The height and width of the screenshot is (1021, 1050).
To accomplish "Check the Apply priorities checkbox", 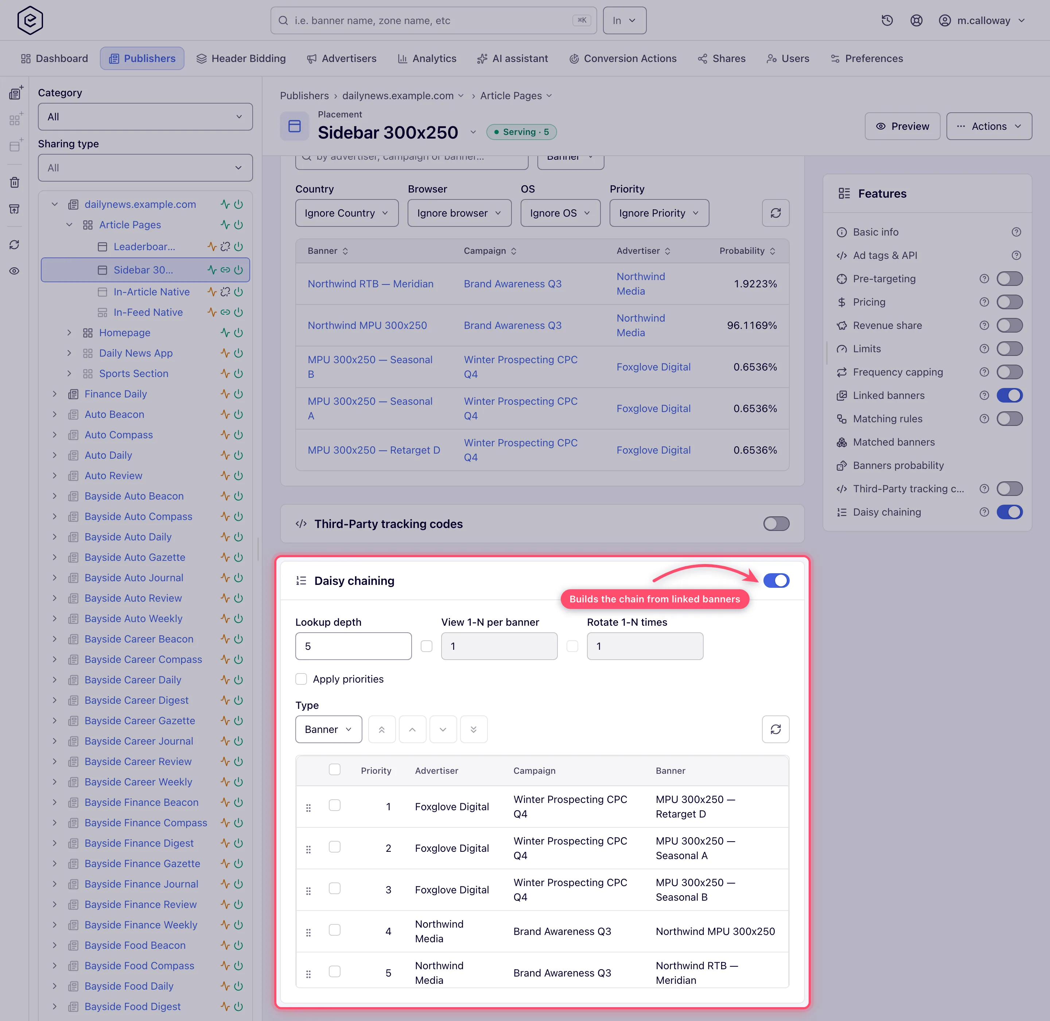I will pyautogui.click(x=302, y=679).
